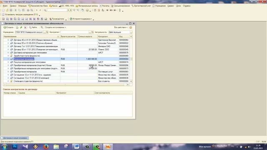Click the help icon beside Все действия
The height and width of the screenshot is (150, 267).
[131, 27]
